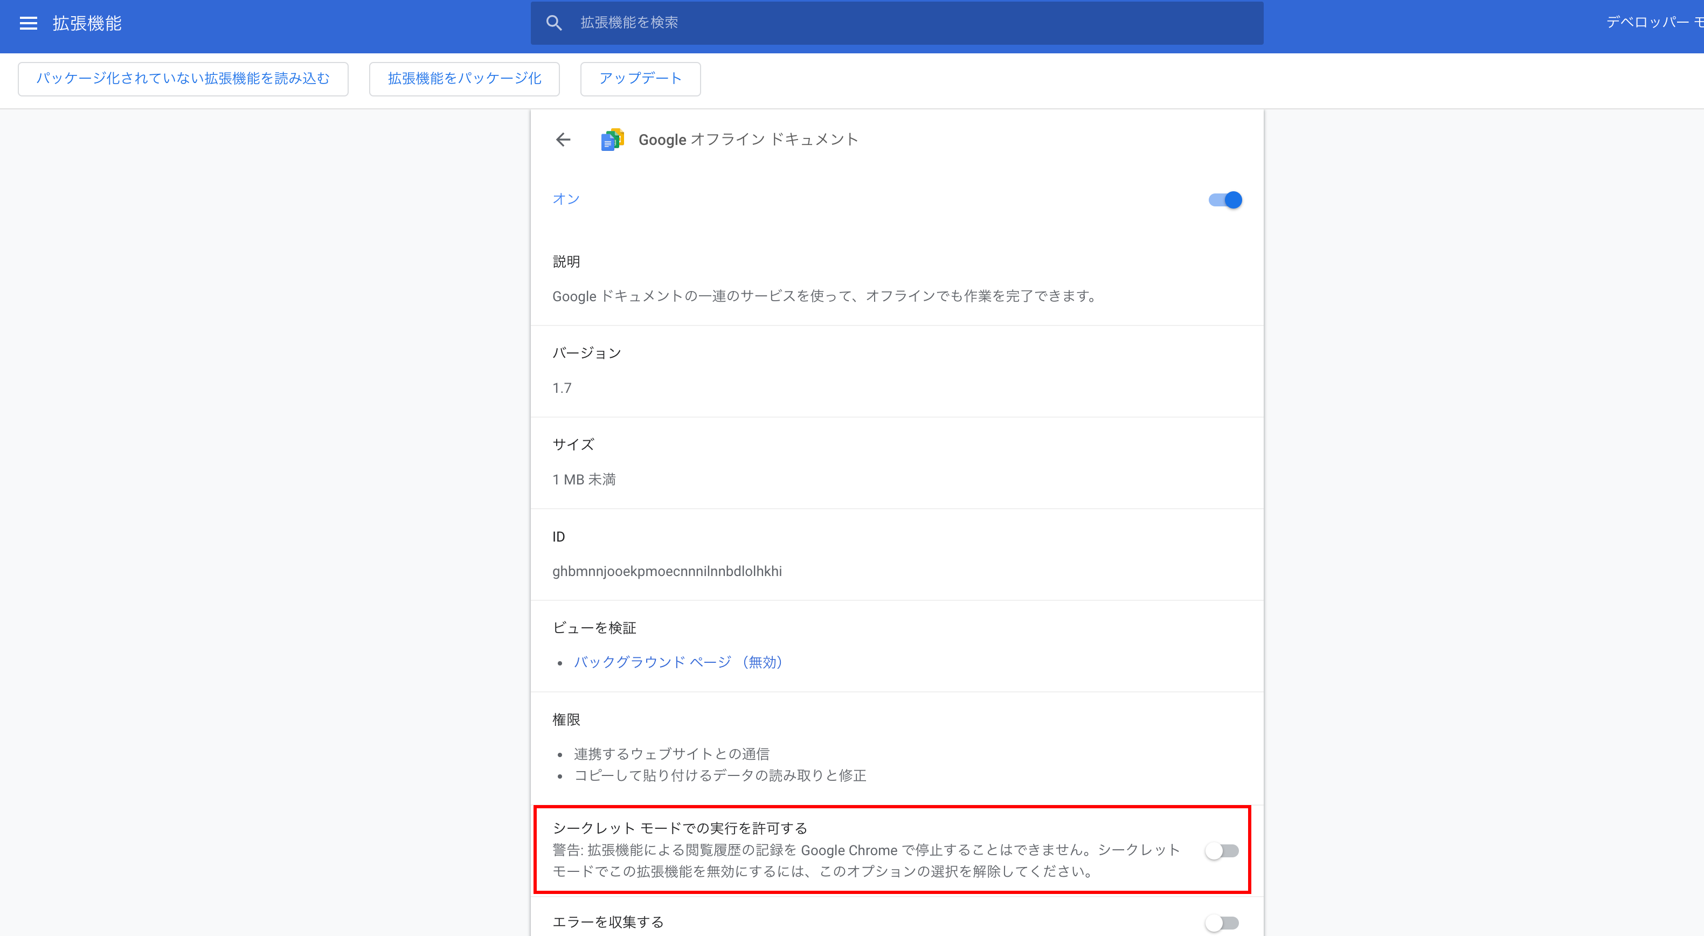Click the search magnifier icon
This screenshot has height=936, width=1704.
click(553, 23)
